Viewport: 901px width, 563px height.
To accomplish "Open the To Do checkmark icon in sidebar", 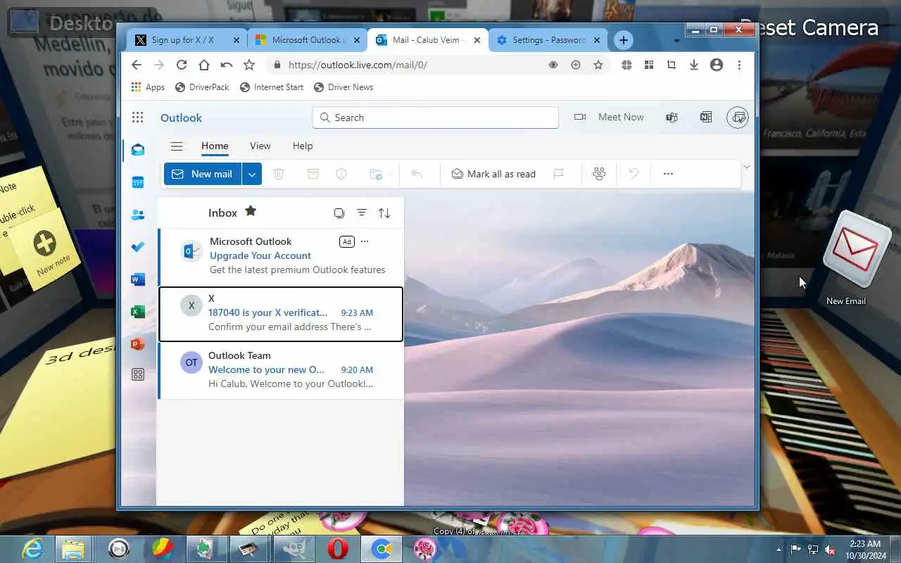I will (x=138, y=247).
